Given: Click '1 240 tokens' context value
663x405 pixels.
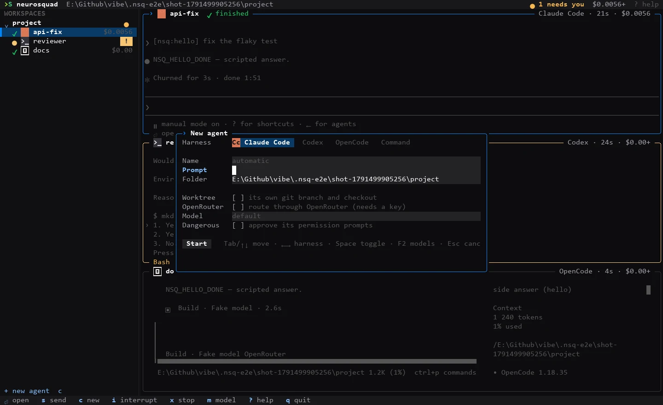Looking at the screenshot, I should (518, 318).
